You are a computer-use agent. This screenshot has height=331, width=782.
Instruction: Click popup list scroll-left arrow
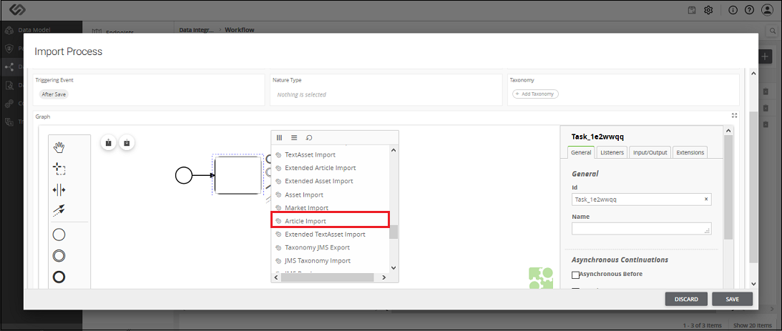(x=275, y=277)
